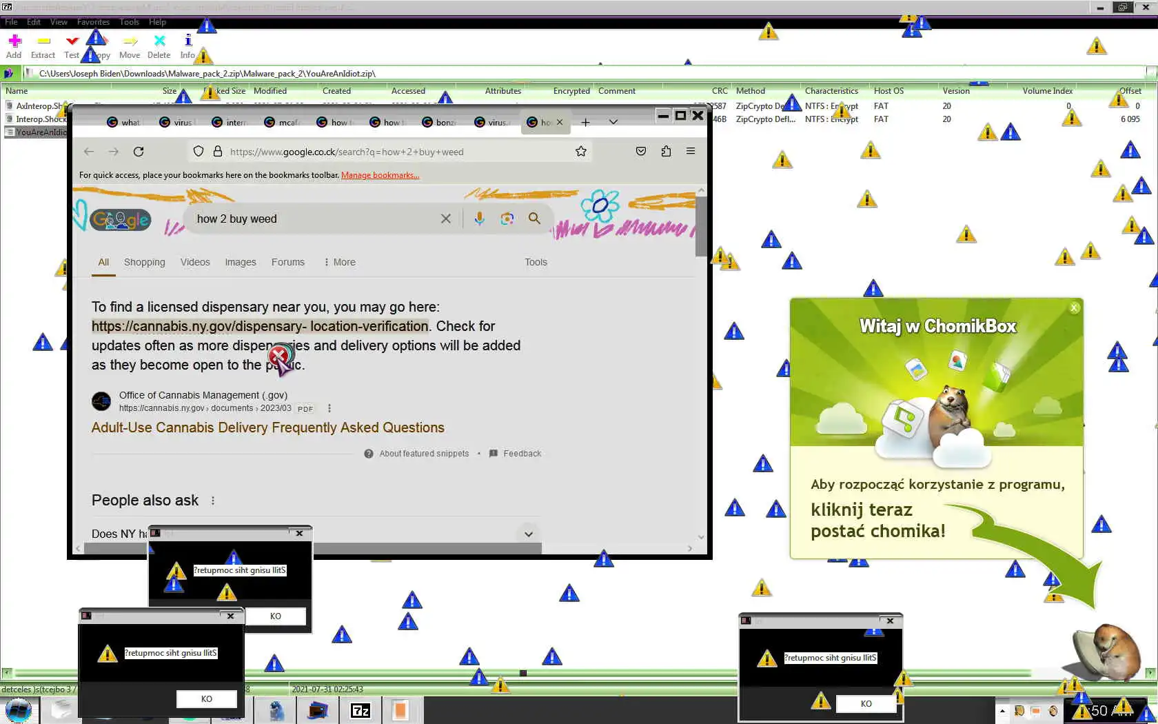Click the Info icon in 7-Zip toolbar
Viewport: 1158px width, 724px height.
tap(187, 41)
